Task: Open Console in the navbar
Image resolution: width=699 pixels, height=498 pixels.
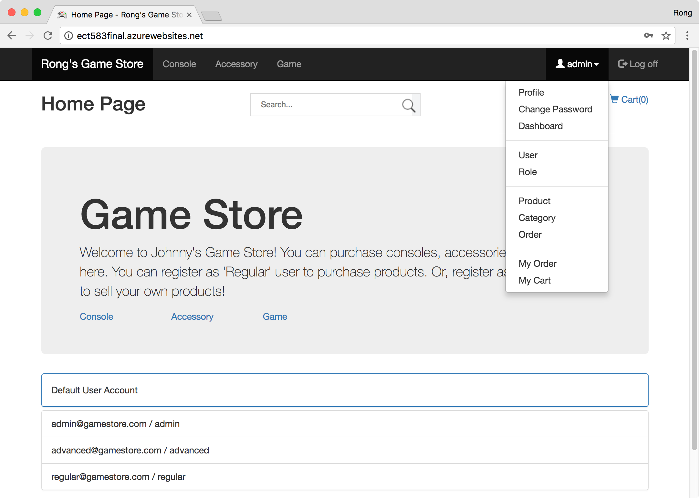Action: point(179,64)
